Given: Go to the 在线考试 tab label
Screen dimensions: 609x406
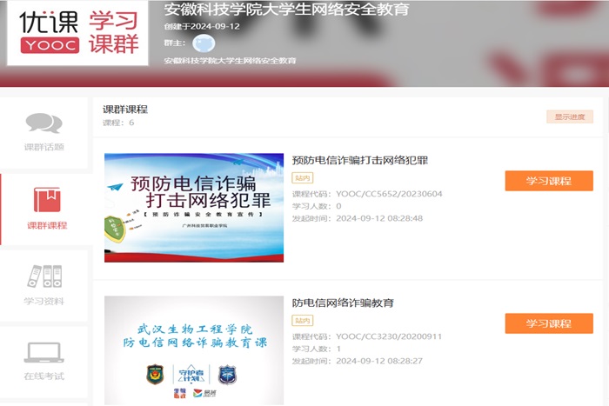Looking at the screenshot, I should click(x=43, y=376).
